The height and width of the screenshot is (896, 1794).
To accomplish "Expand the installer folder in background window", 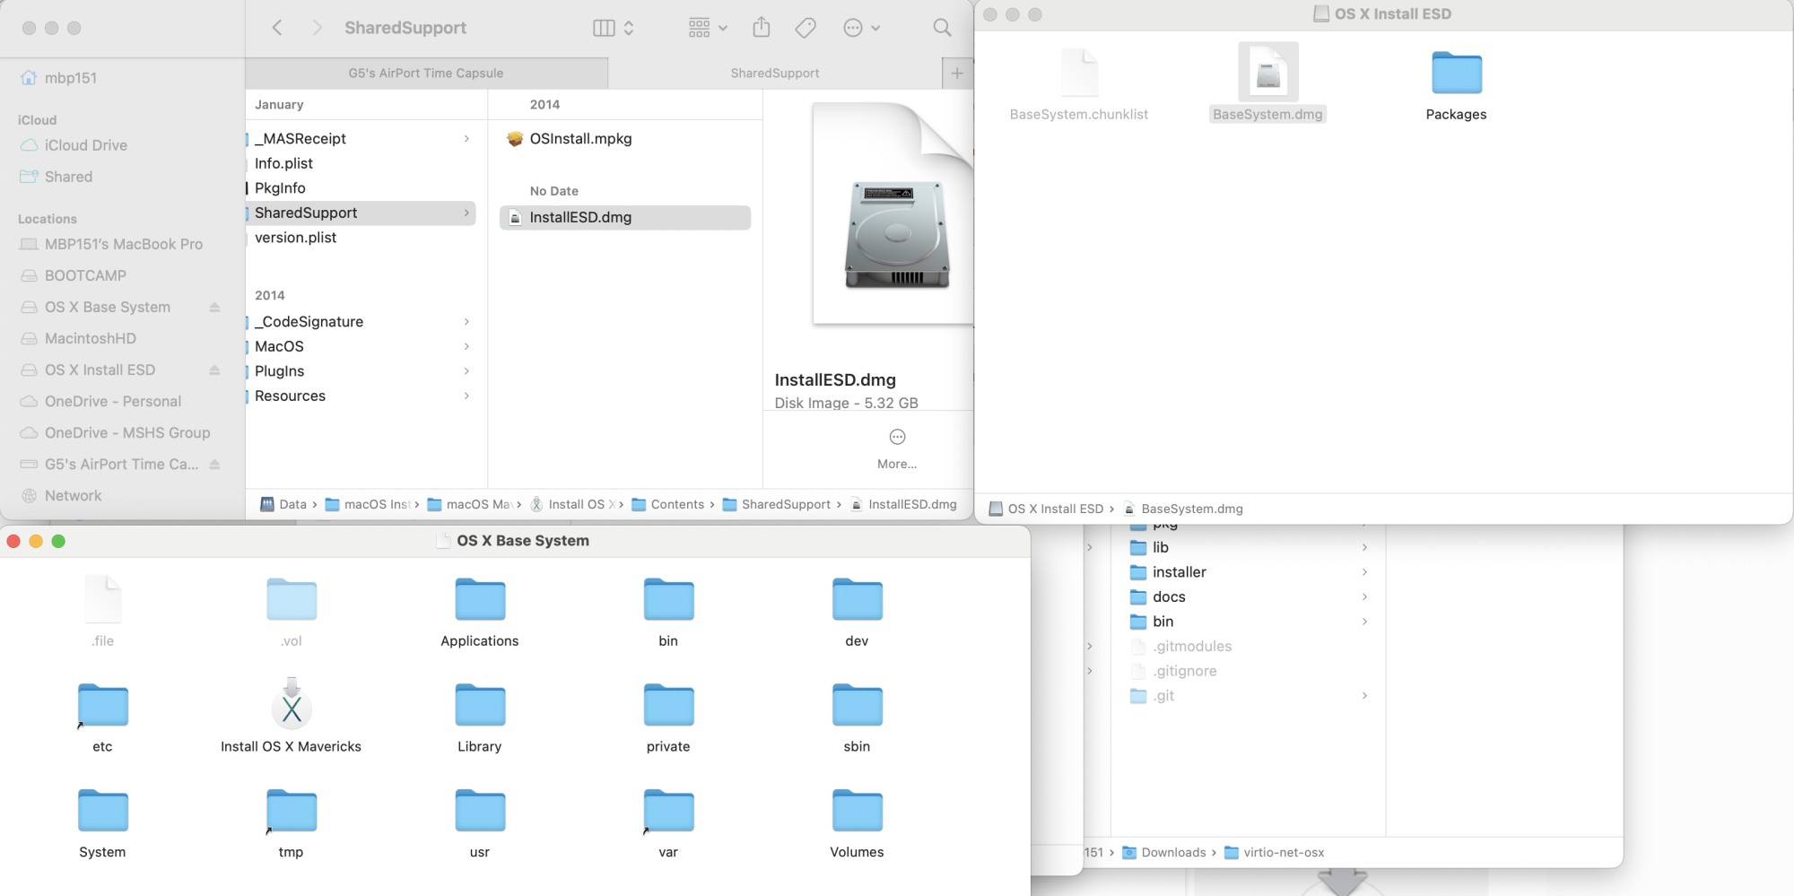I will point(1364,572).
